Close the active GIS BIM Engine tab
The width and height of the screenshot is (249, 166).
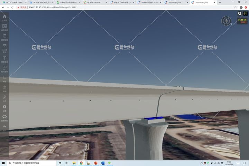click(214, 2)
